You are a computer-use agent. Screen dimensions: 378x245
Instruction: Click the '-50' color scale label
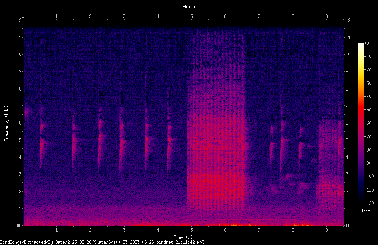point(368,110)
